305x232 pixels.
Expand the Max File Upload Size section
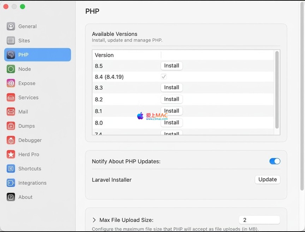pyautogui.click(x=94, y=220)
